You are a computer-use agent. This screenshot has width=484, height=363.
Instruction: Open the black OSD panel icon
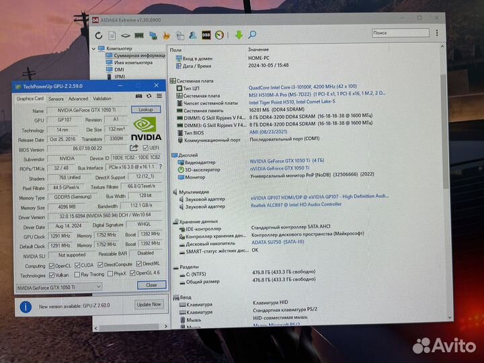[206, 35]
